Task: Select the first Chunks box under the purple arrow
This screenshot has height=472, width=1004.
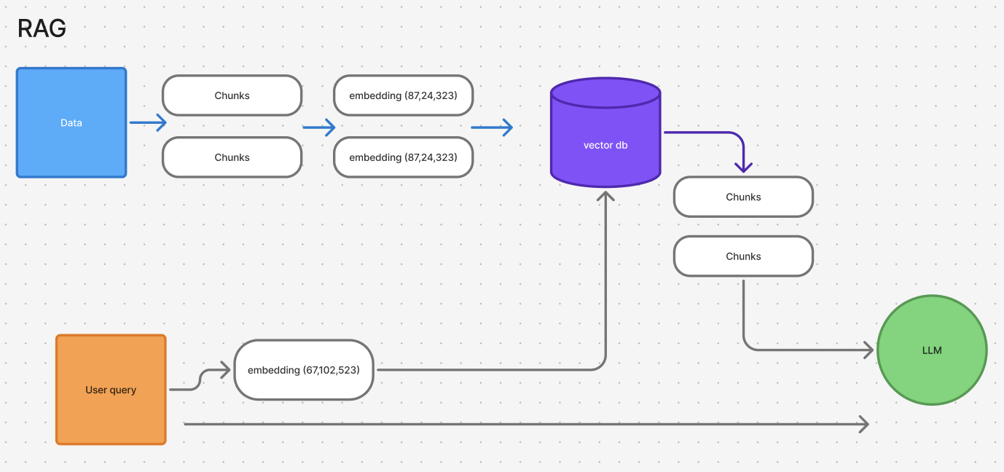Action: [743, 197]
